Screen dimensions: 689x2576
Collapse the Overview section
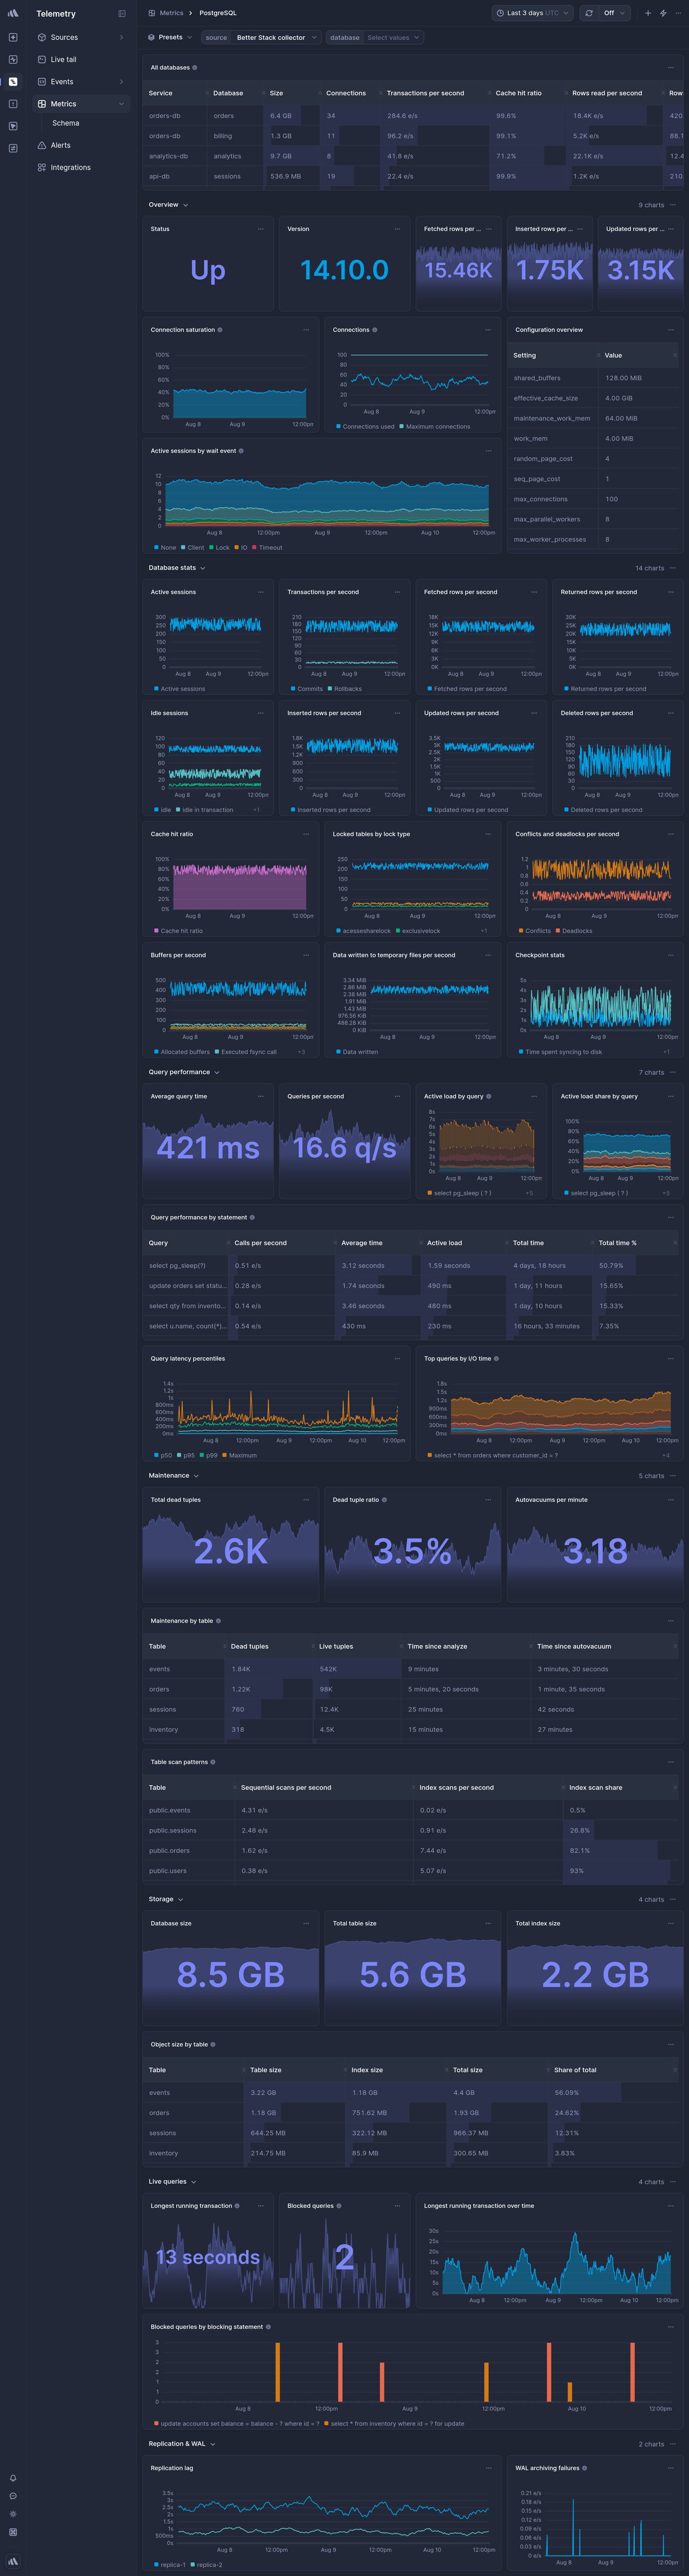tap(168, 205)
